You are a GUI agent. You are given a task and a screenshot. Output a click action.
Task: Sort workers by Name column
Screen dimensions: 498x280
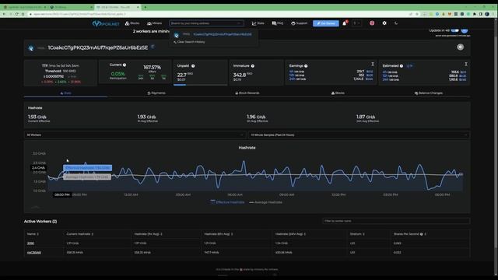tap(33, 234)
